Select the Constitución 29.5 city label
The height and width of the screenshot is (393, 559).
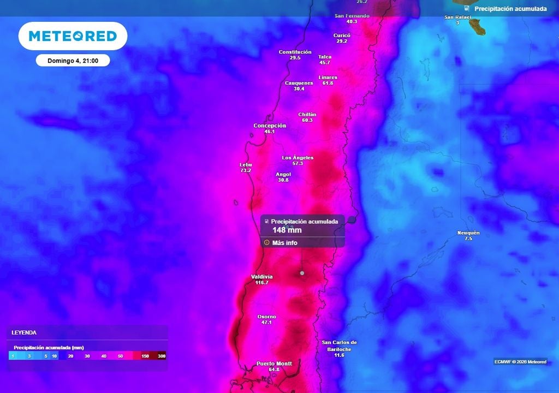[295, 55]
